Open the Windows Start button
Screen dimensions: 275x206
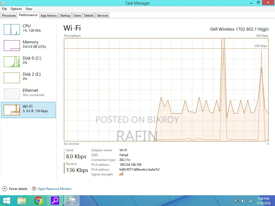point(7,201)
